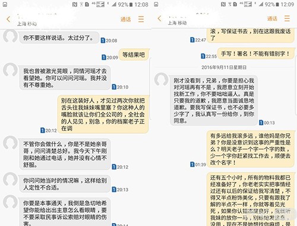Tap the 92% battery indicator in left status bar
Screen dimensions: 297x226
click(x=125, y=4)
